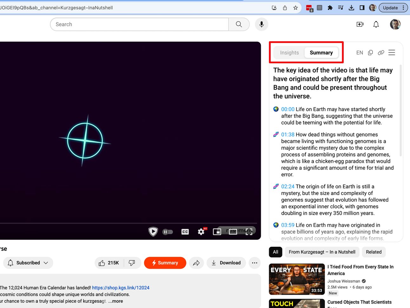The height and width of the screenshot is (308, 410).
Task: Open YouTube notifications bell
Action: coord(376,24)
